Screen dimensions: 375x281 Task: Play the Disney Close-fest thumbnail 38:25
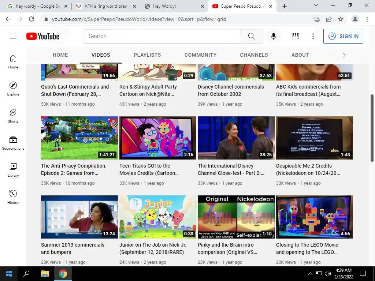tap(236, 138)
